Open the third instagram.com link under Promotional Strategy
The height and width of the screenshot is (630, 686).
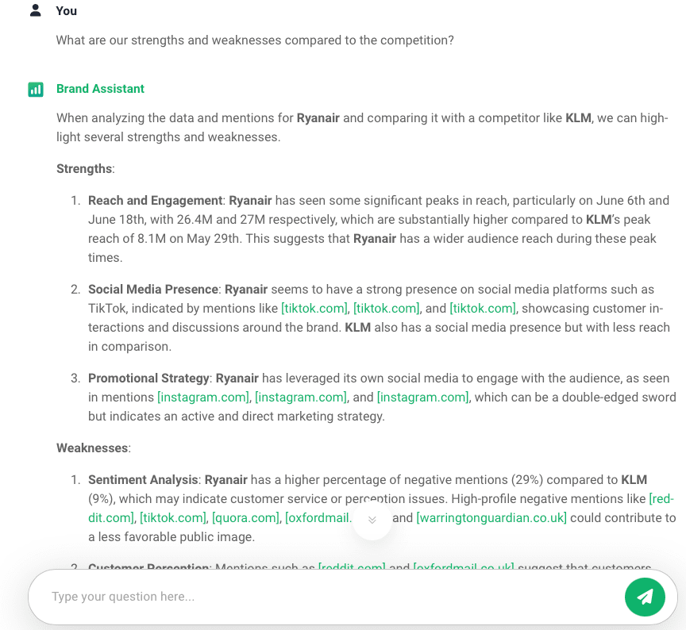pyautogui.click(x=422, y=397)
